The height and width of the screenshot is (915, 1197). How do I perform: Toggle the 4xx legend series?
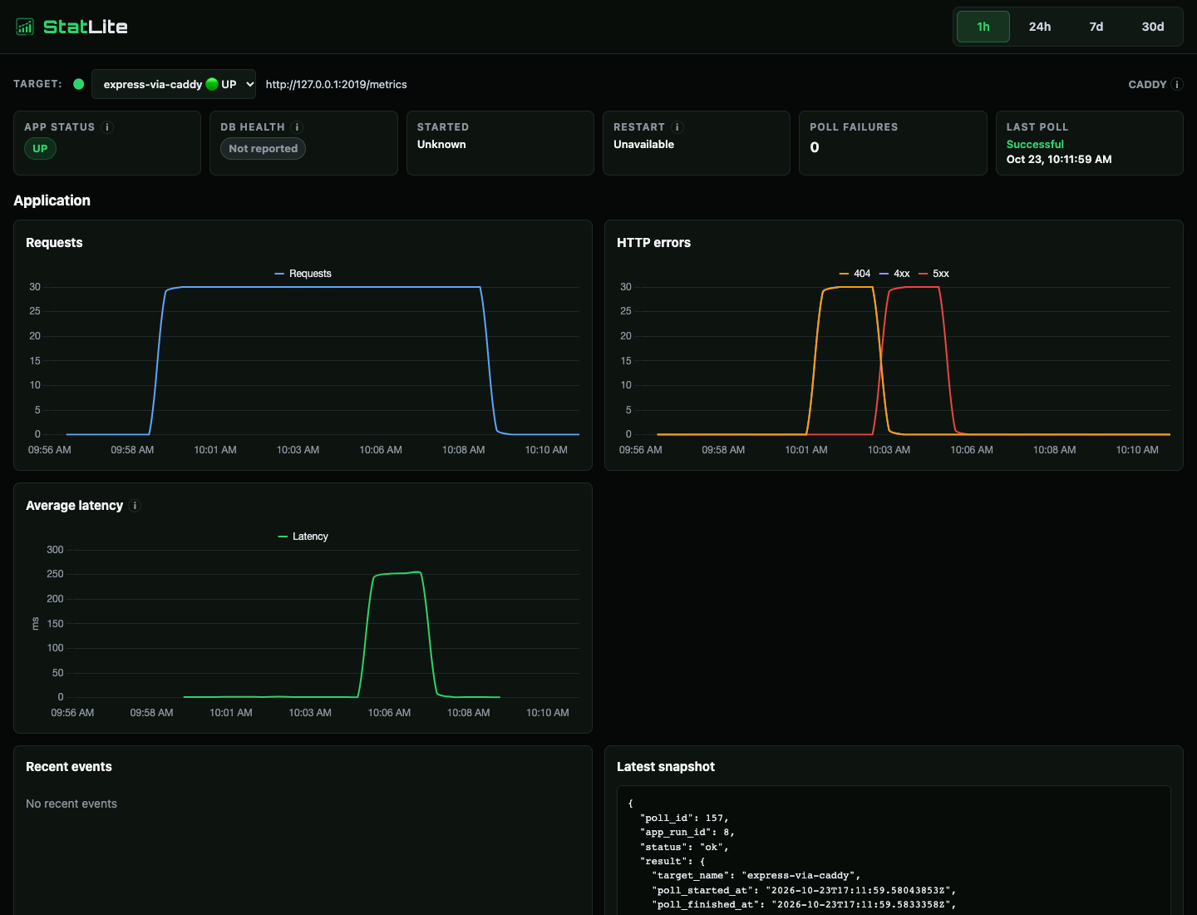(x=894, y=274)
